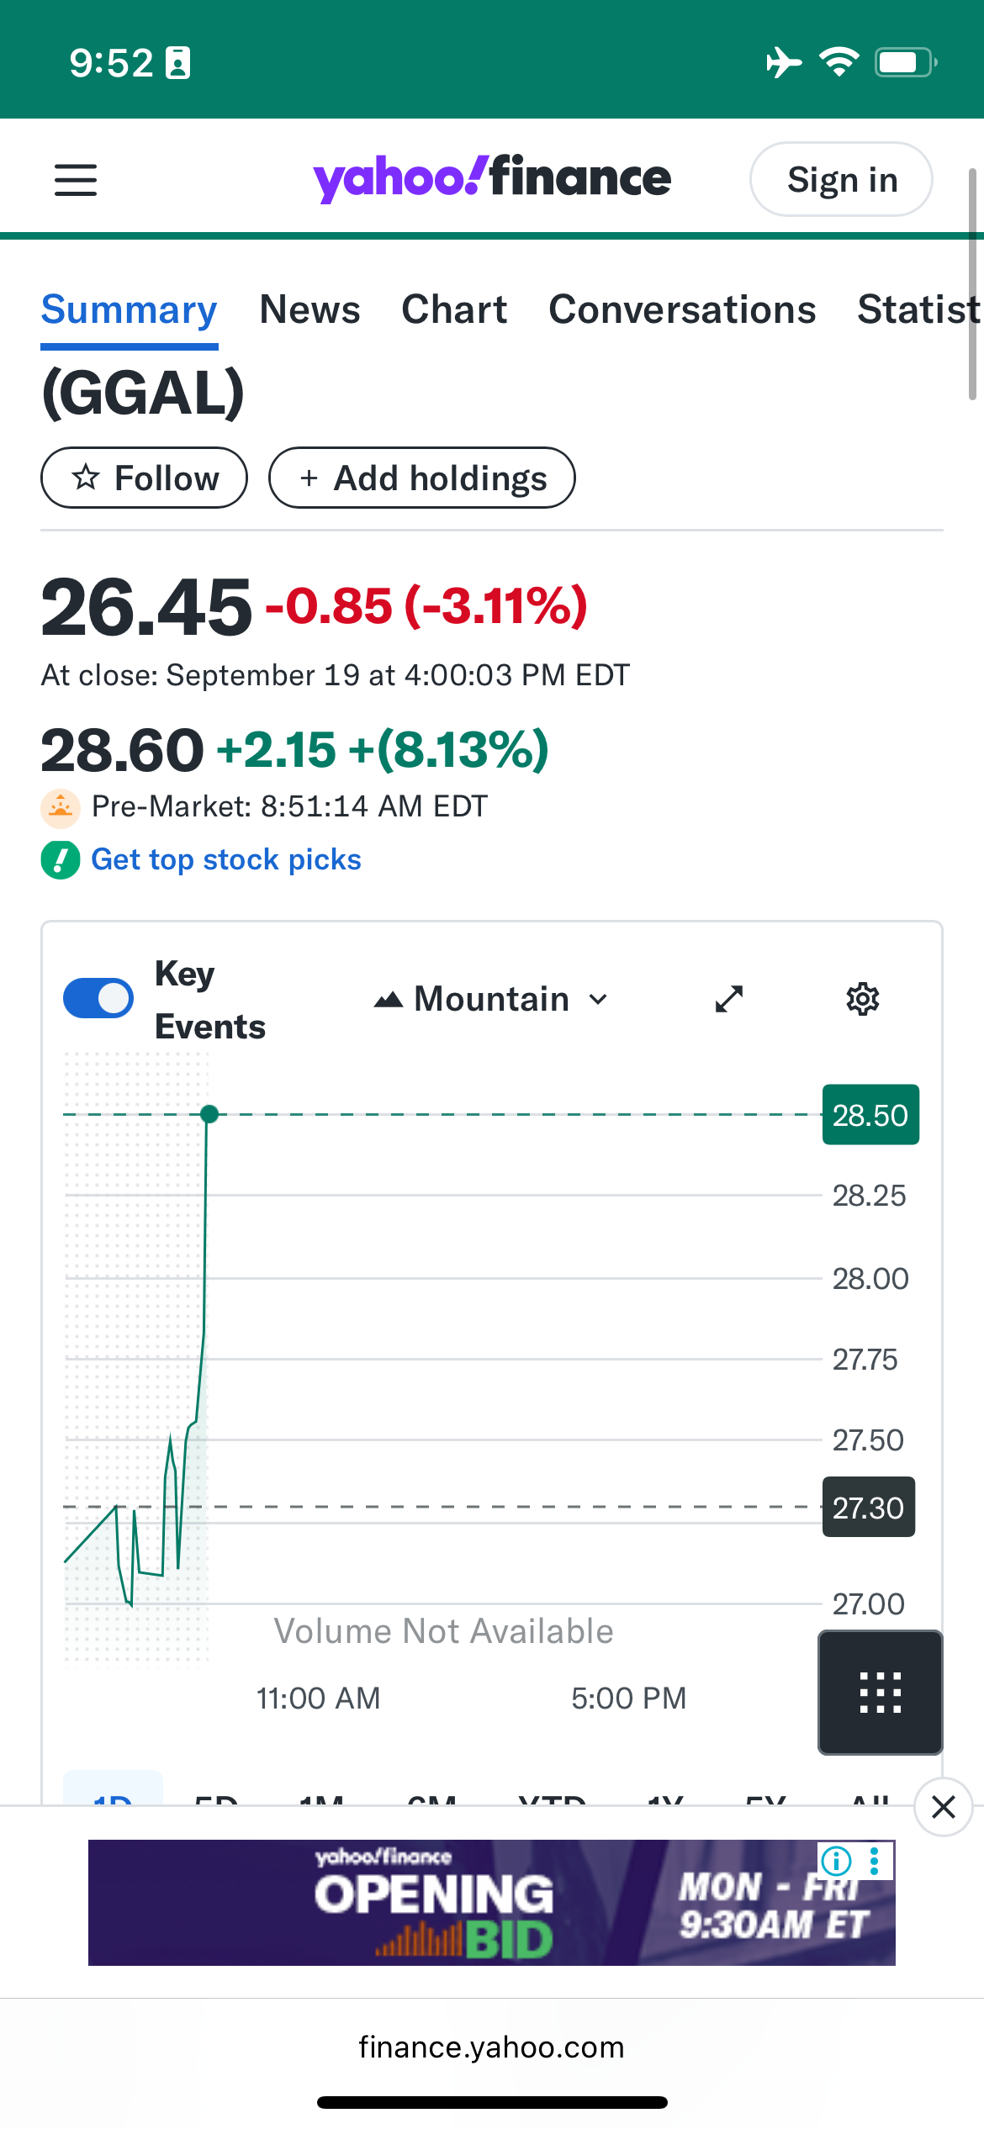Open the Chart tab
Viewport: 984px width, 2129px height.
point(454,309)
